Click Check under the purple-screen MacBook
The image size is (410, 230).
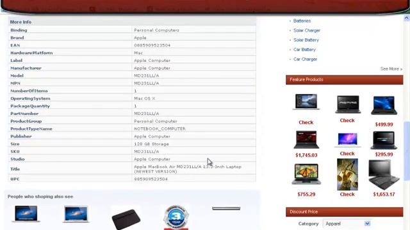pos(347,153)
